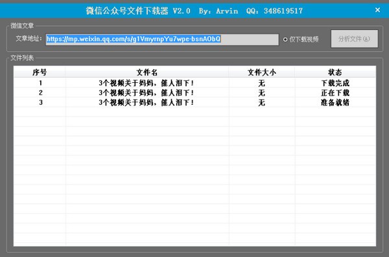Select the file name in row 3
Image resolution: width=389 pixels, height=257 pixels.
[146, 102]
